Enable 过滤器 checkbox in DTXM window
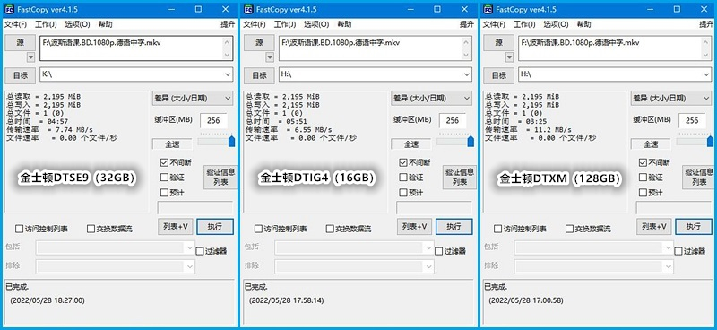 point(678,251)
